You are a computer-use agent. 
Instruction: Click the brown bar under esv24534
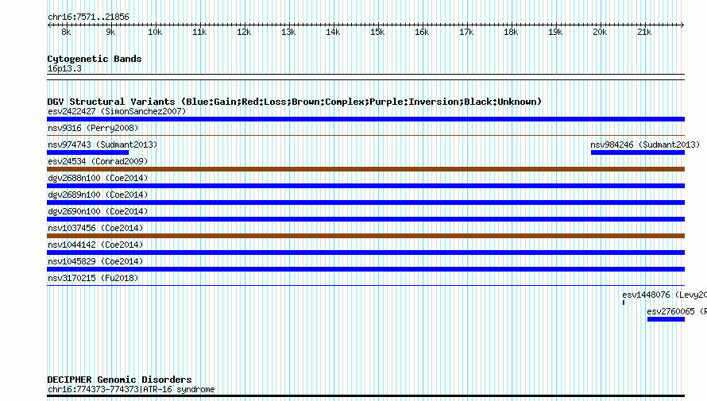365,169
